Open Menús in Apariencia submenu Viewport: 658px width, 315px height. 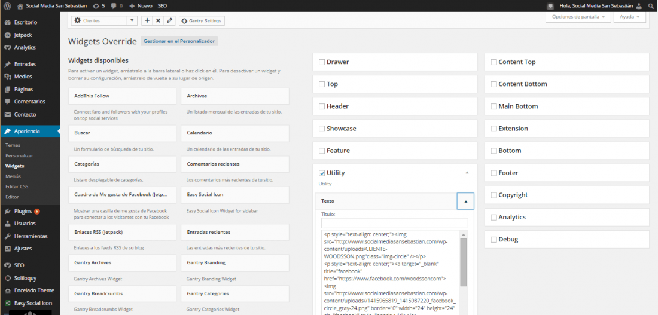pyautogui.click(x=13, y=176)
